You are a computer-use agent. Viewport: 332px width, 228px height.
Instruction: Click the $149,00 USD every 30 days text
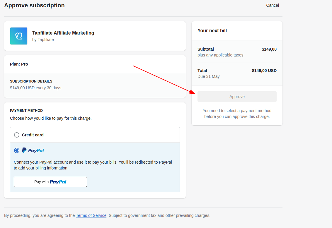click(35, 88)
